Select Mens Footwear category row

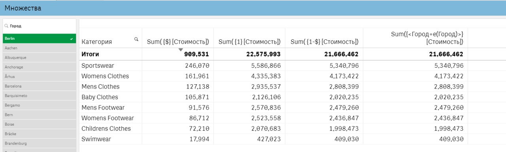click(103, 108)
